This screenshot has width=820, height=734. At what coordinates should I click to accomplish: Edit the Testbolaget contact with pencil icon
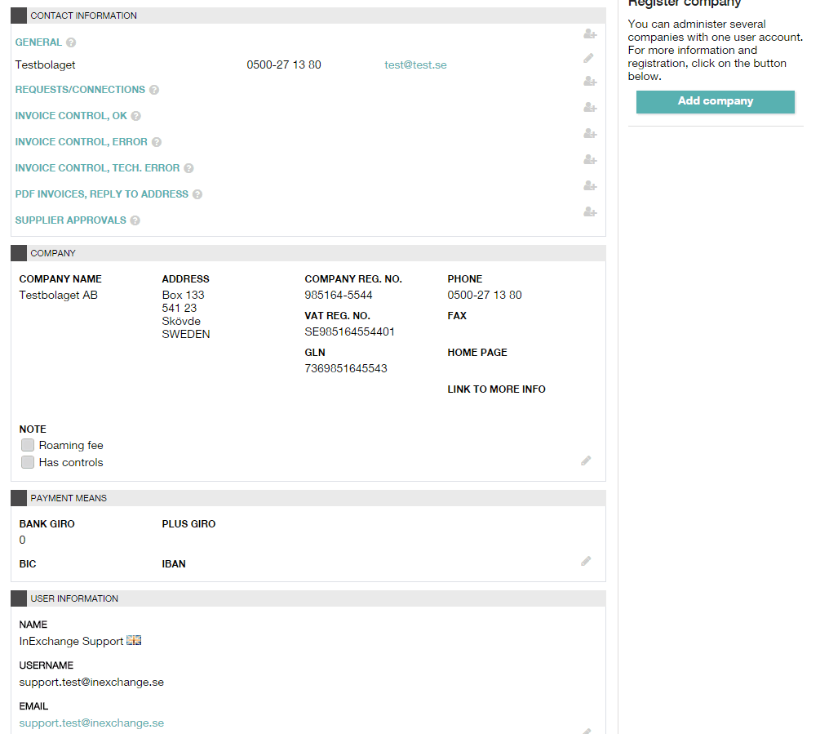click(x=588, y=58)
